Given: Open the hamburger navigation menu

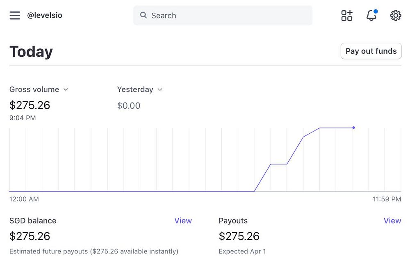Looking at the screenshot, I should [15, 16].
